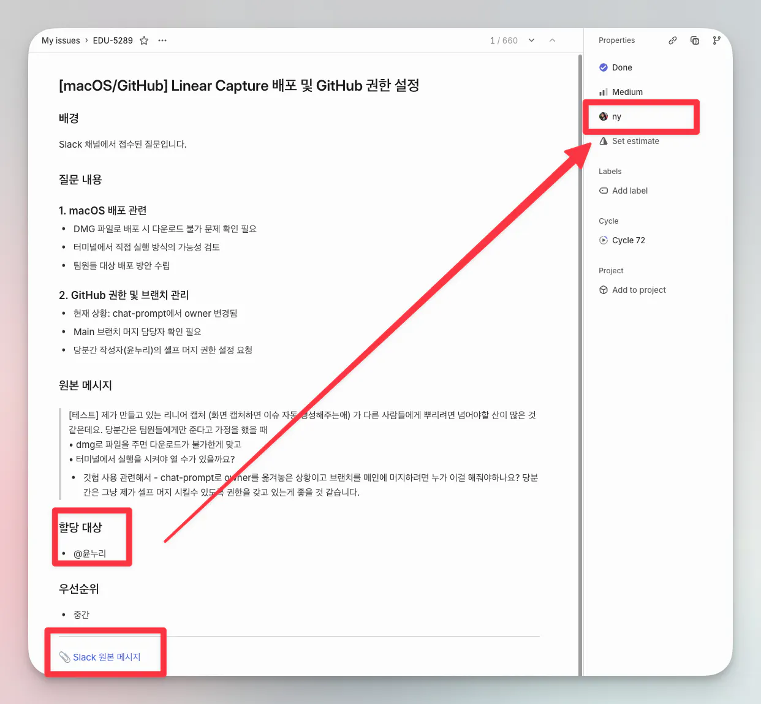Open the Slack 원본 메시지 link
761x704 pixels.
(x=107, y=657)
